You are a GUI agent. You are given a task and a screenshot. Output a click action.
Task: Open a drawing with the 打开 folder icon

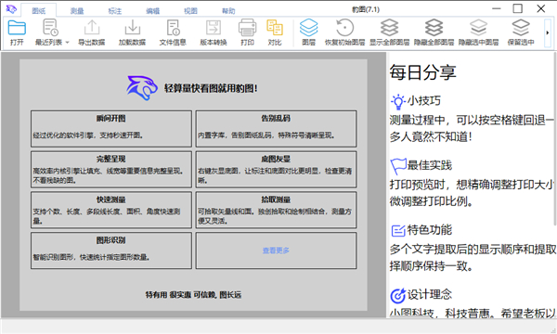[x=17, y=28]
